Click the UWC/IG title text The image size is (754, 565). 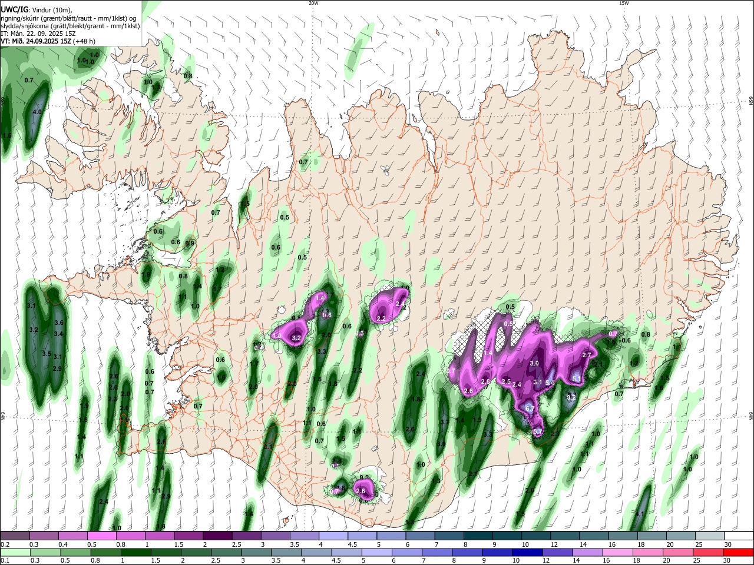[14, 9]
